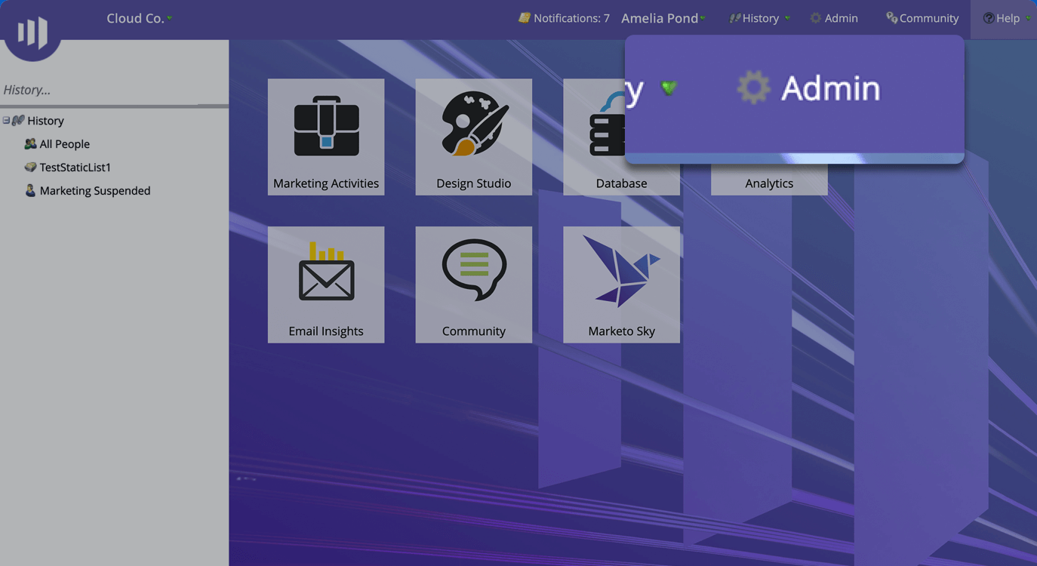Open the Cloud Co. workspace dropdown arrow
The height and width of the screenshot is (566, 1037).
[x=170, y=18]
